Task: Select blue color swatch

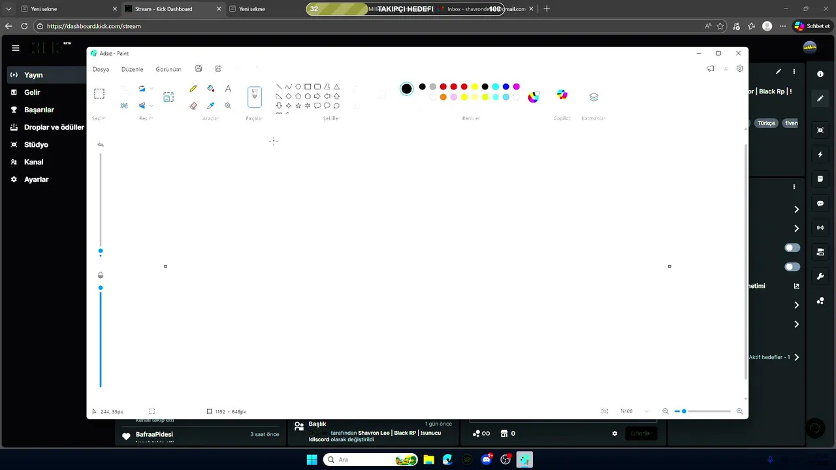Action: point(506,87)
